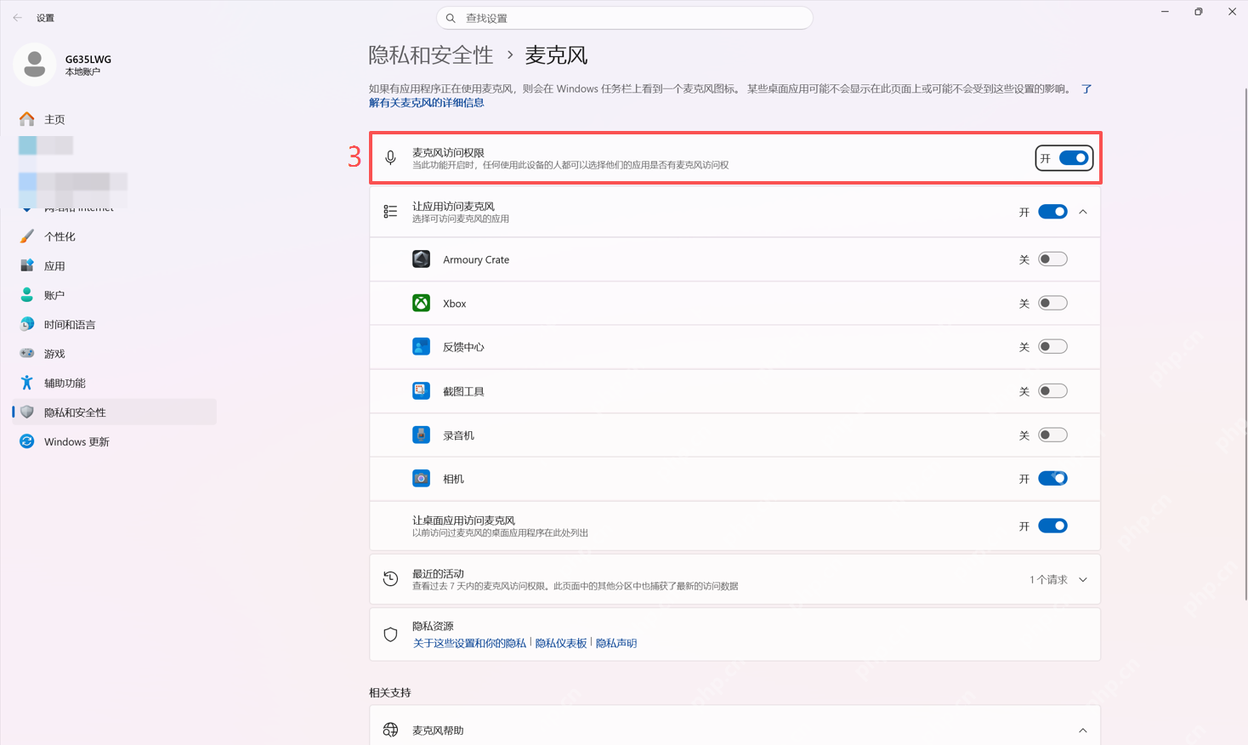This screenshot has height=745, width=1248.
Task: Collapse the 麦克风帮助 section chevron
Action: click(x=1083, y=730)
